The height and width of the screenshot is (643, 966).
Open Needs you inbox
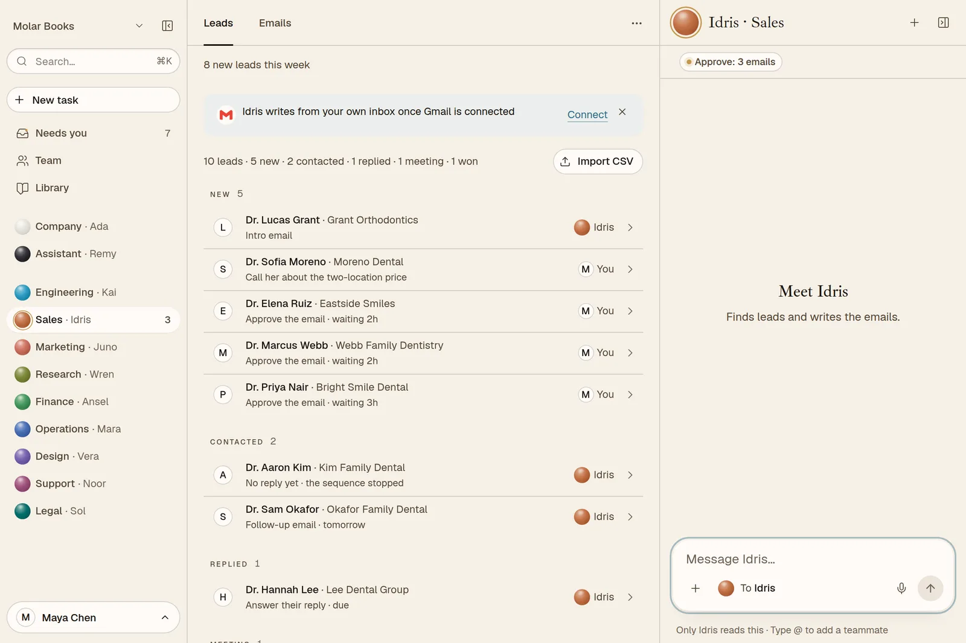[x=94, y=133]
